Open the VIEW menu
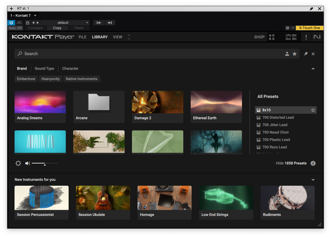 pos(117,37)
